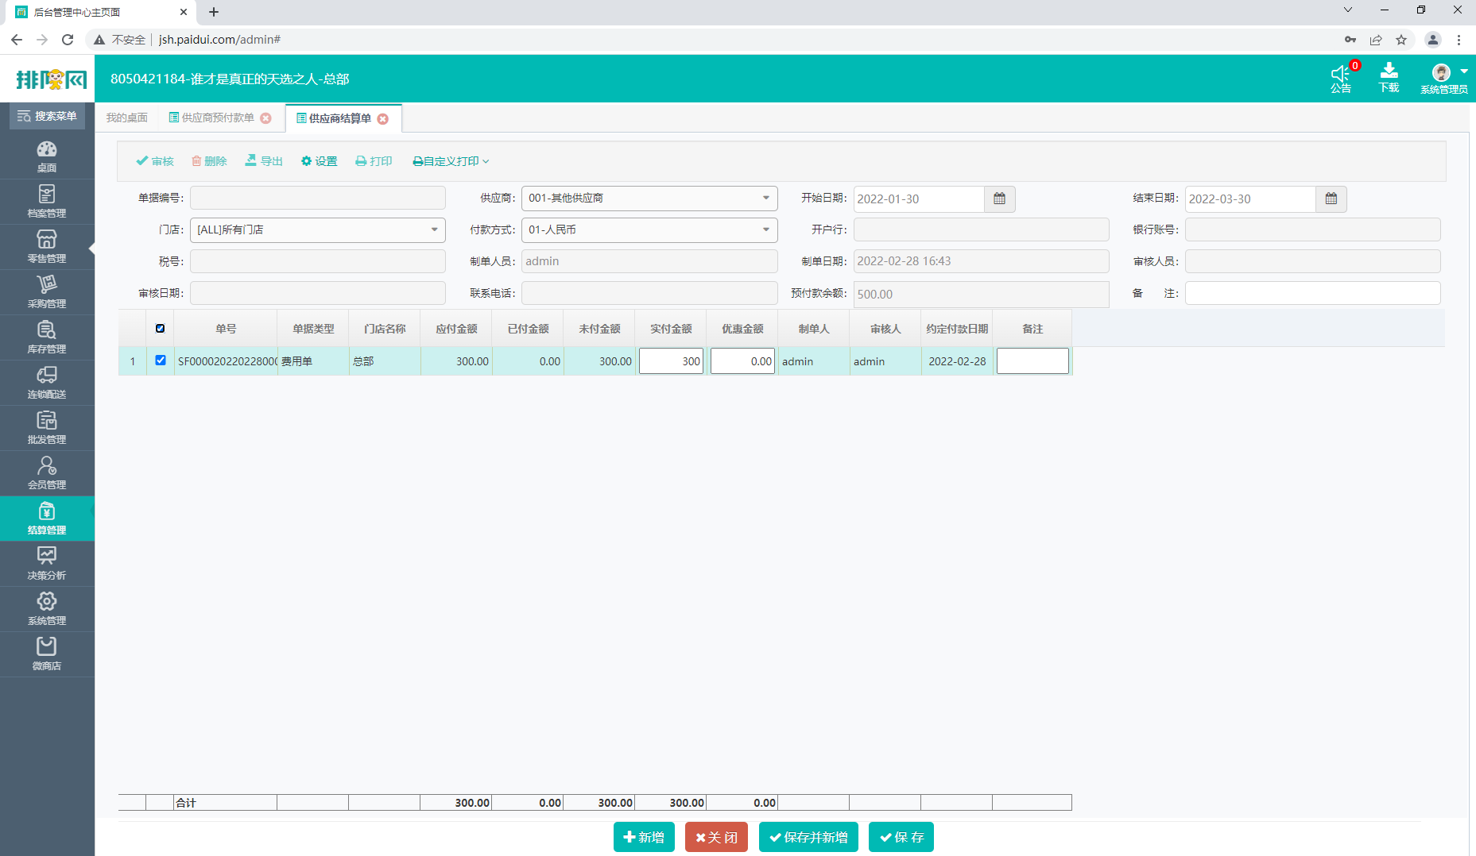Open the 桌面 dashboard sidebar icon
1476x856 pixels.
[x=47, y=156]
